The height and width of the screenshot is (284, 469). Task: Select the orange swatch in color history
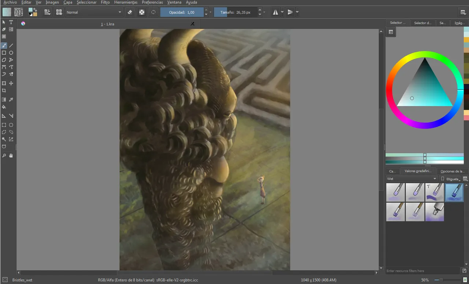[x=466, y=40]
